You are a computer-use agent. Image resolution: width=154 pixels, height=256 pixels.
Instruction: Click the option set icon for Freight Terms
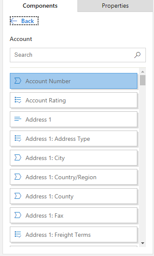(18, 234)
